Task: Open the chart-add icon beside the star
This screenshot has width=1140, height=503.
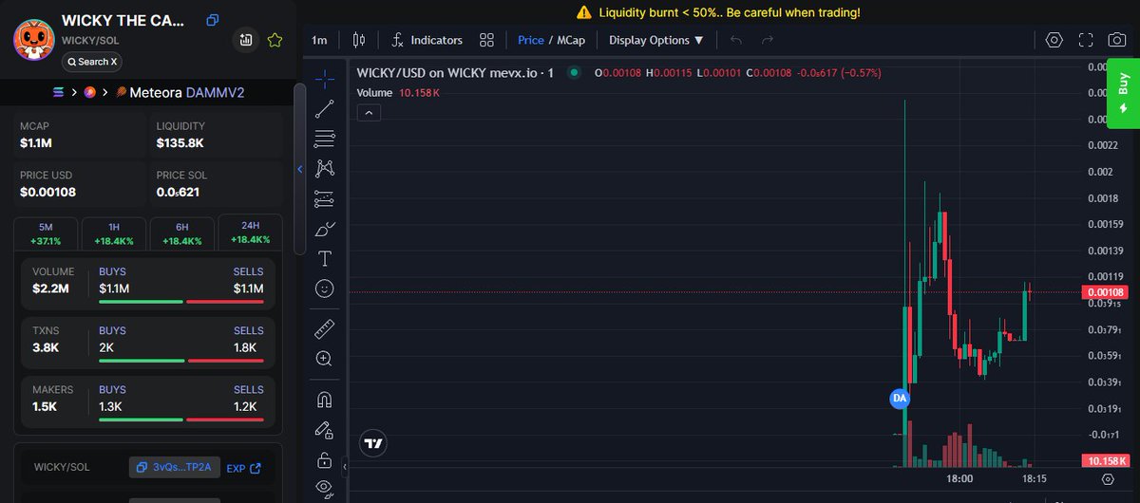Action: click(246, 40)
